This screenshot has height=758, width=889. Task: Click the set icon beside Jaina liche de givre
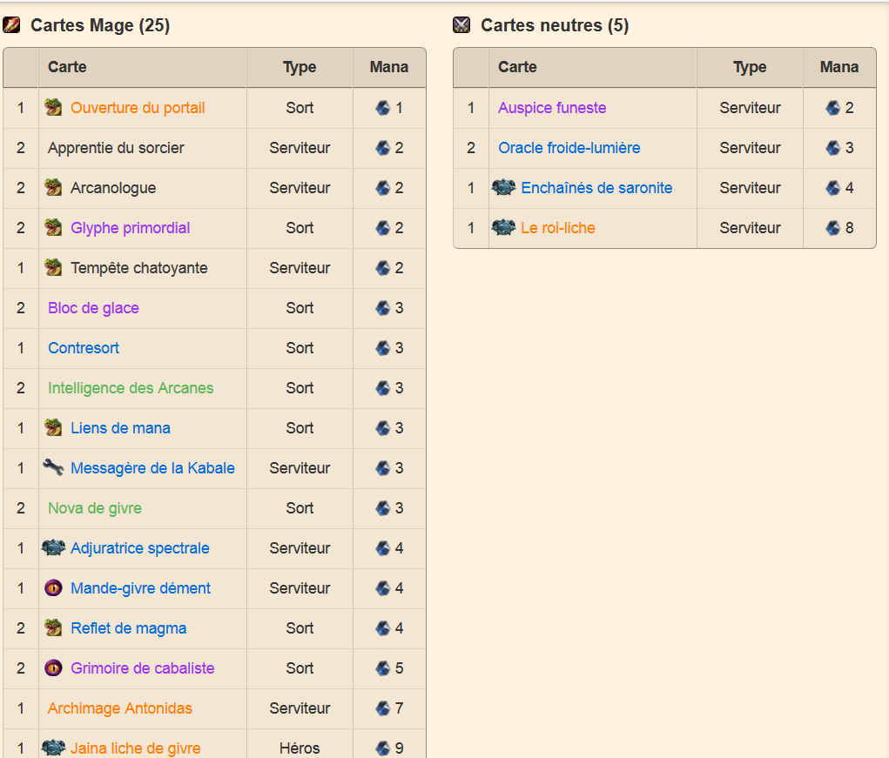tap(53, 748)
